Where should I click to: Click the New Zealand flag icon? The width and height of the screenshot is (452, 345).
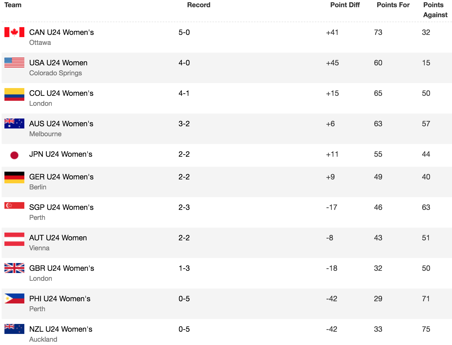click(14, 329)
